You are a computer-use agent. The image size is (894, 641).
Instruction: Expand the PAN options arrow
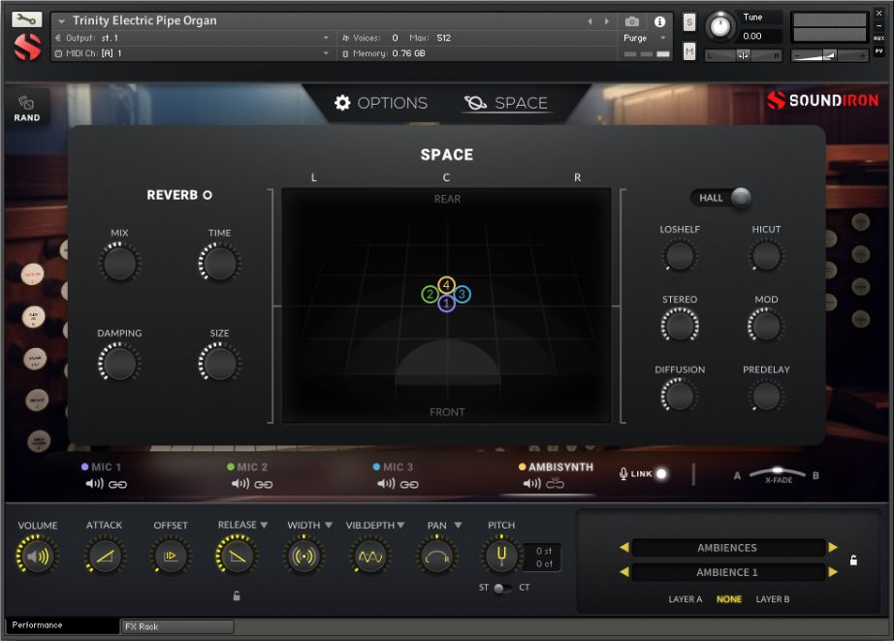pyautogui.click(x=458, y=525)
